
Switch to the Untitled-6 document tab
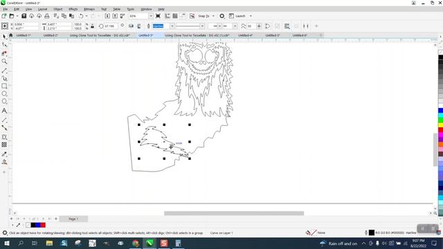click(300, 35)
